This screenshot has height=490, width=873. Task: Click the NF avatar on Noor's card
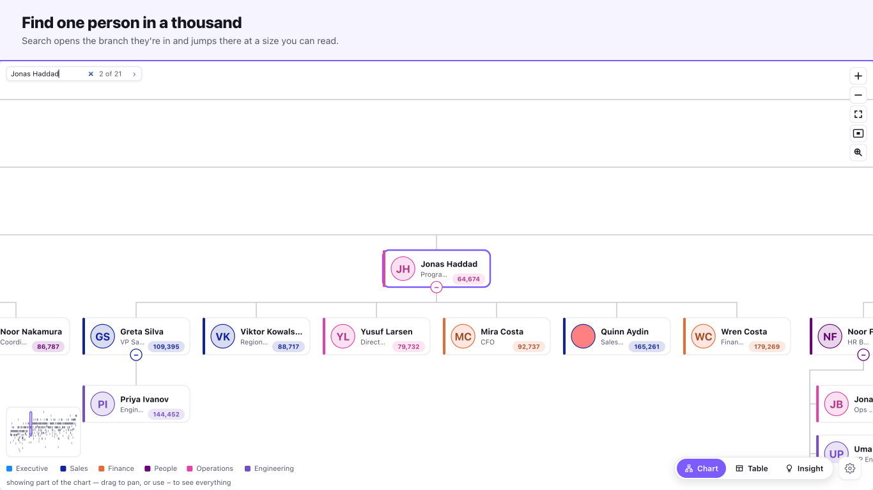pos(830,336)
